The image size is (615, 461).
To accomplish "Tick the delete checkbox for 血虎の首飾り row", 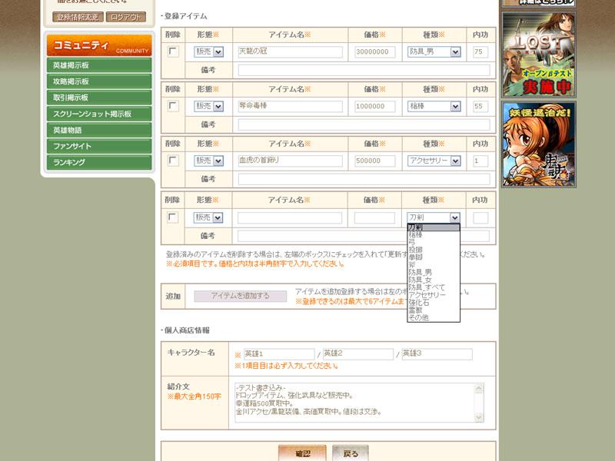I will [173, 161].
